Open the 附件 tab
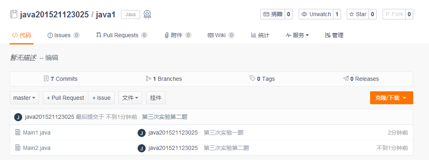Viewport: 429px width, 160px height. pos(178,35)
